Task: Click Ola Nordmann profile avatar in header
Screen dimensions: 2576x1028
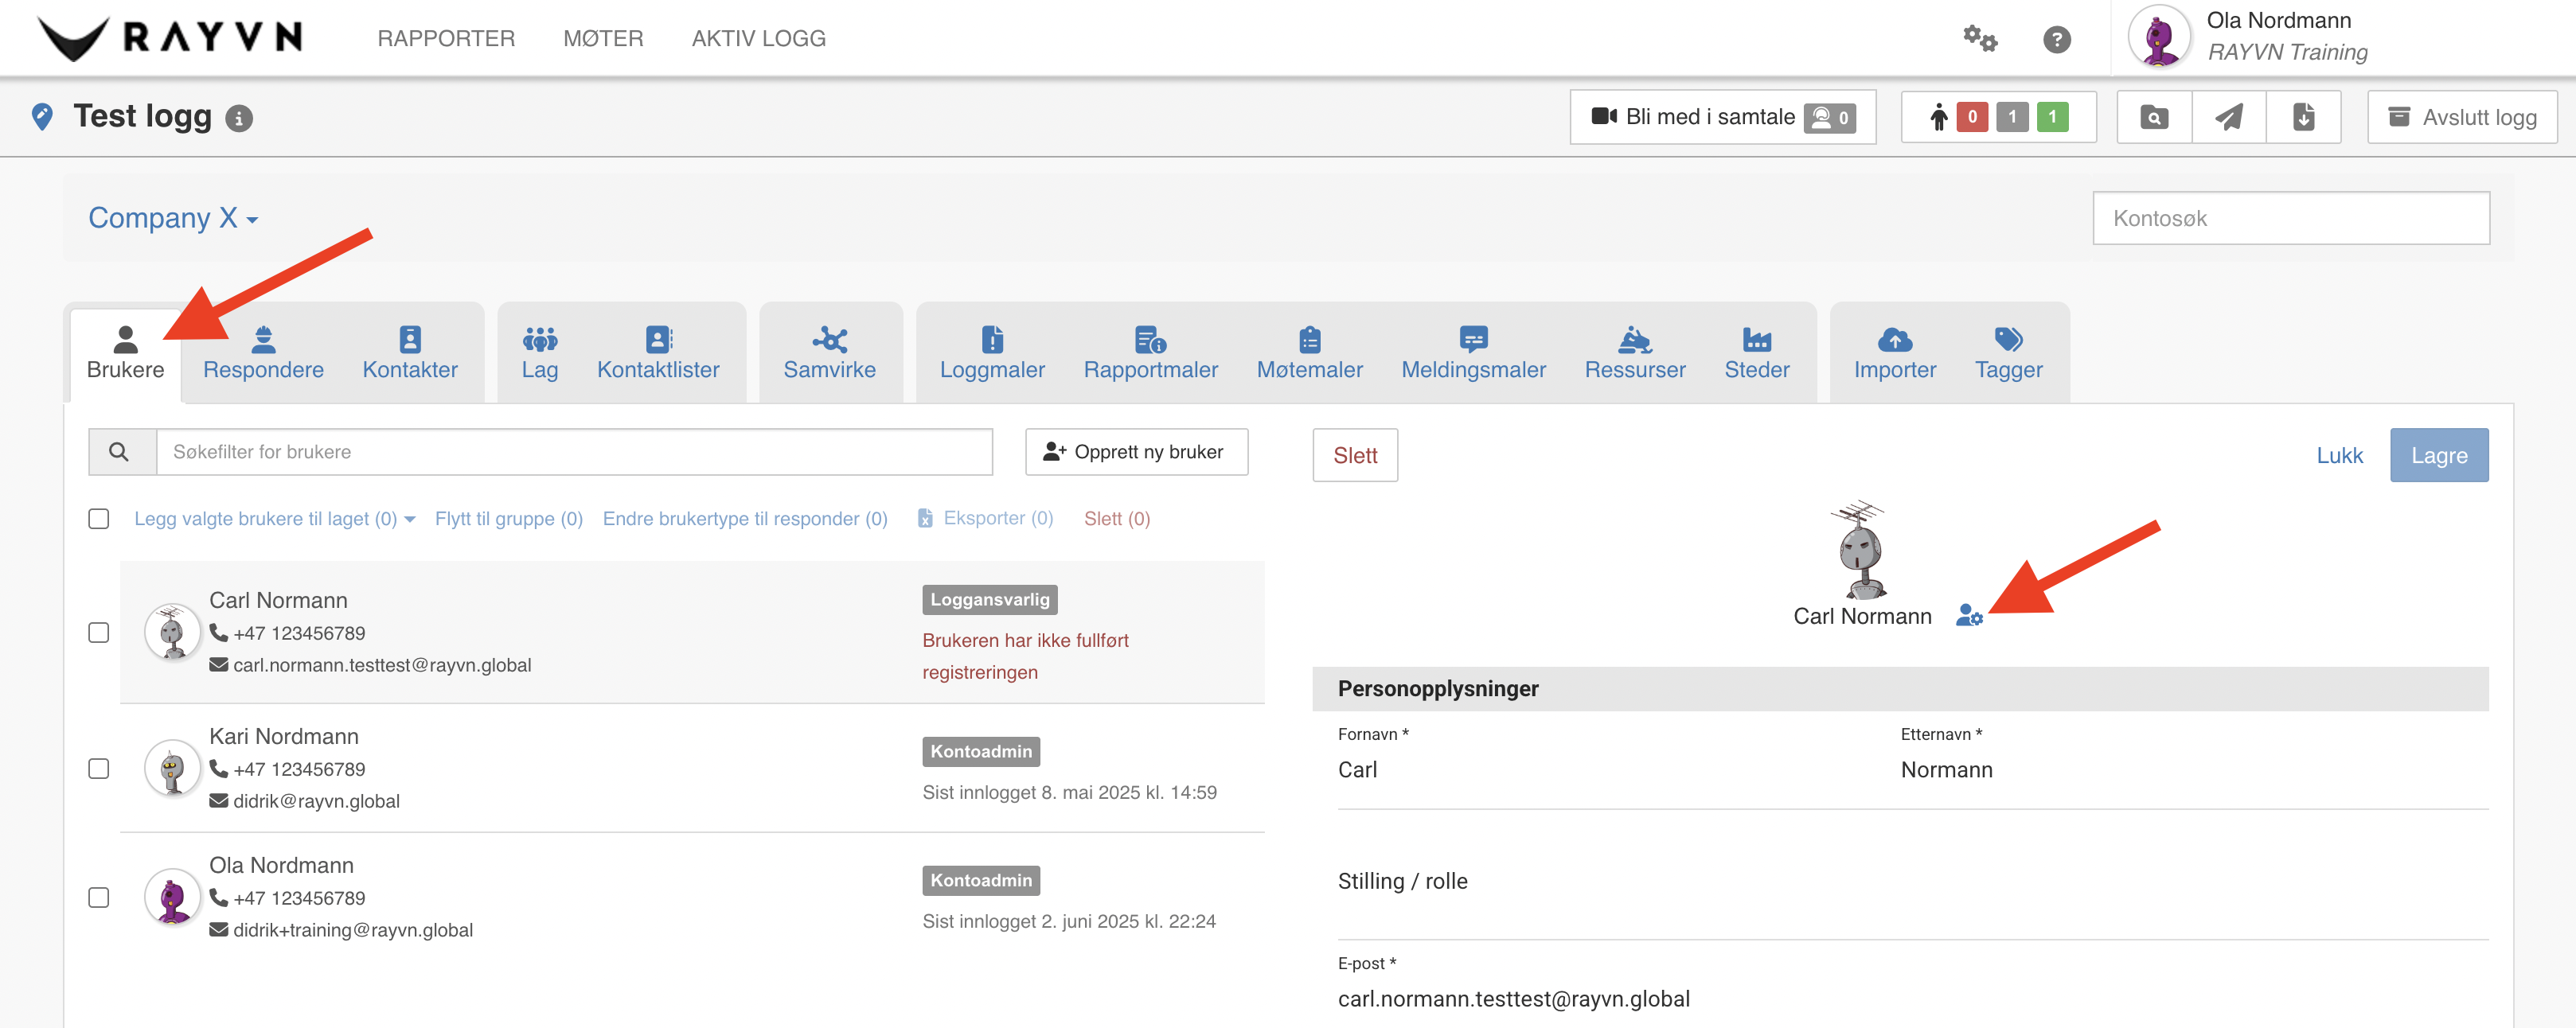Action: click(2159, 37)
